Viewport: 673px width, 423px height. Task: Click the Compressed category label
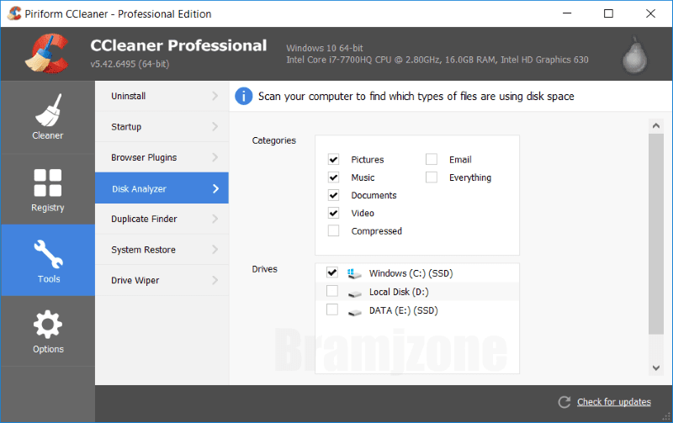[376, 230]
